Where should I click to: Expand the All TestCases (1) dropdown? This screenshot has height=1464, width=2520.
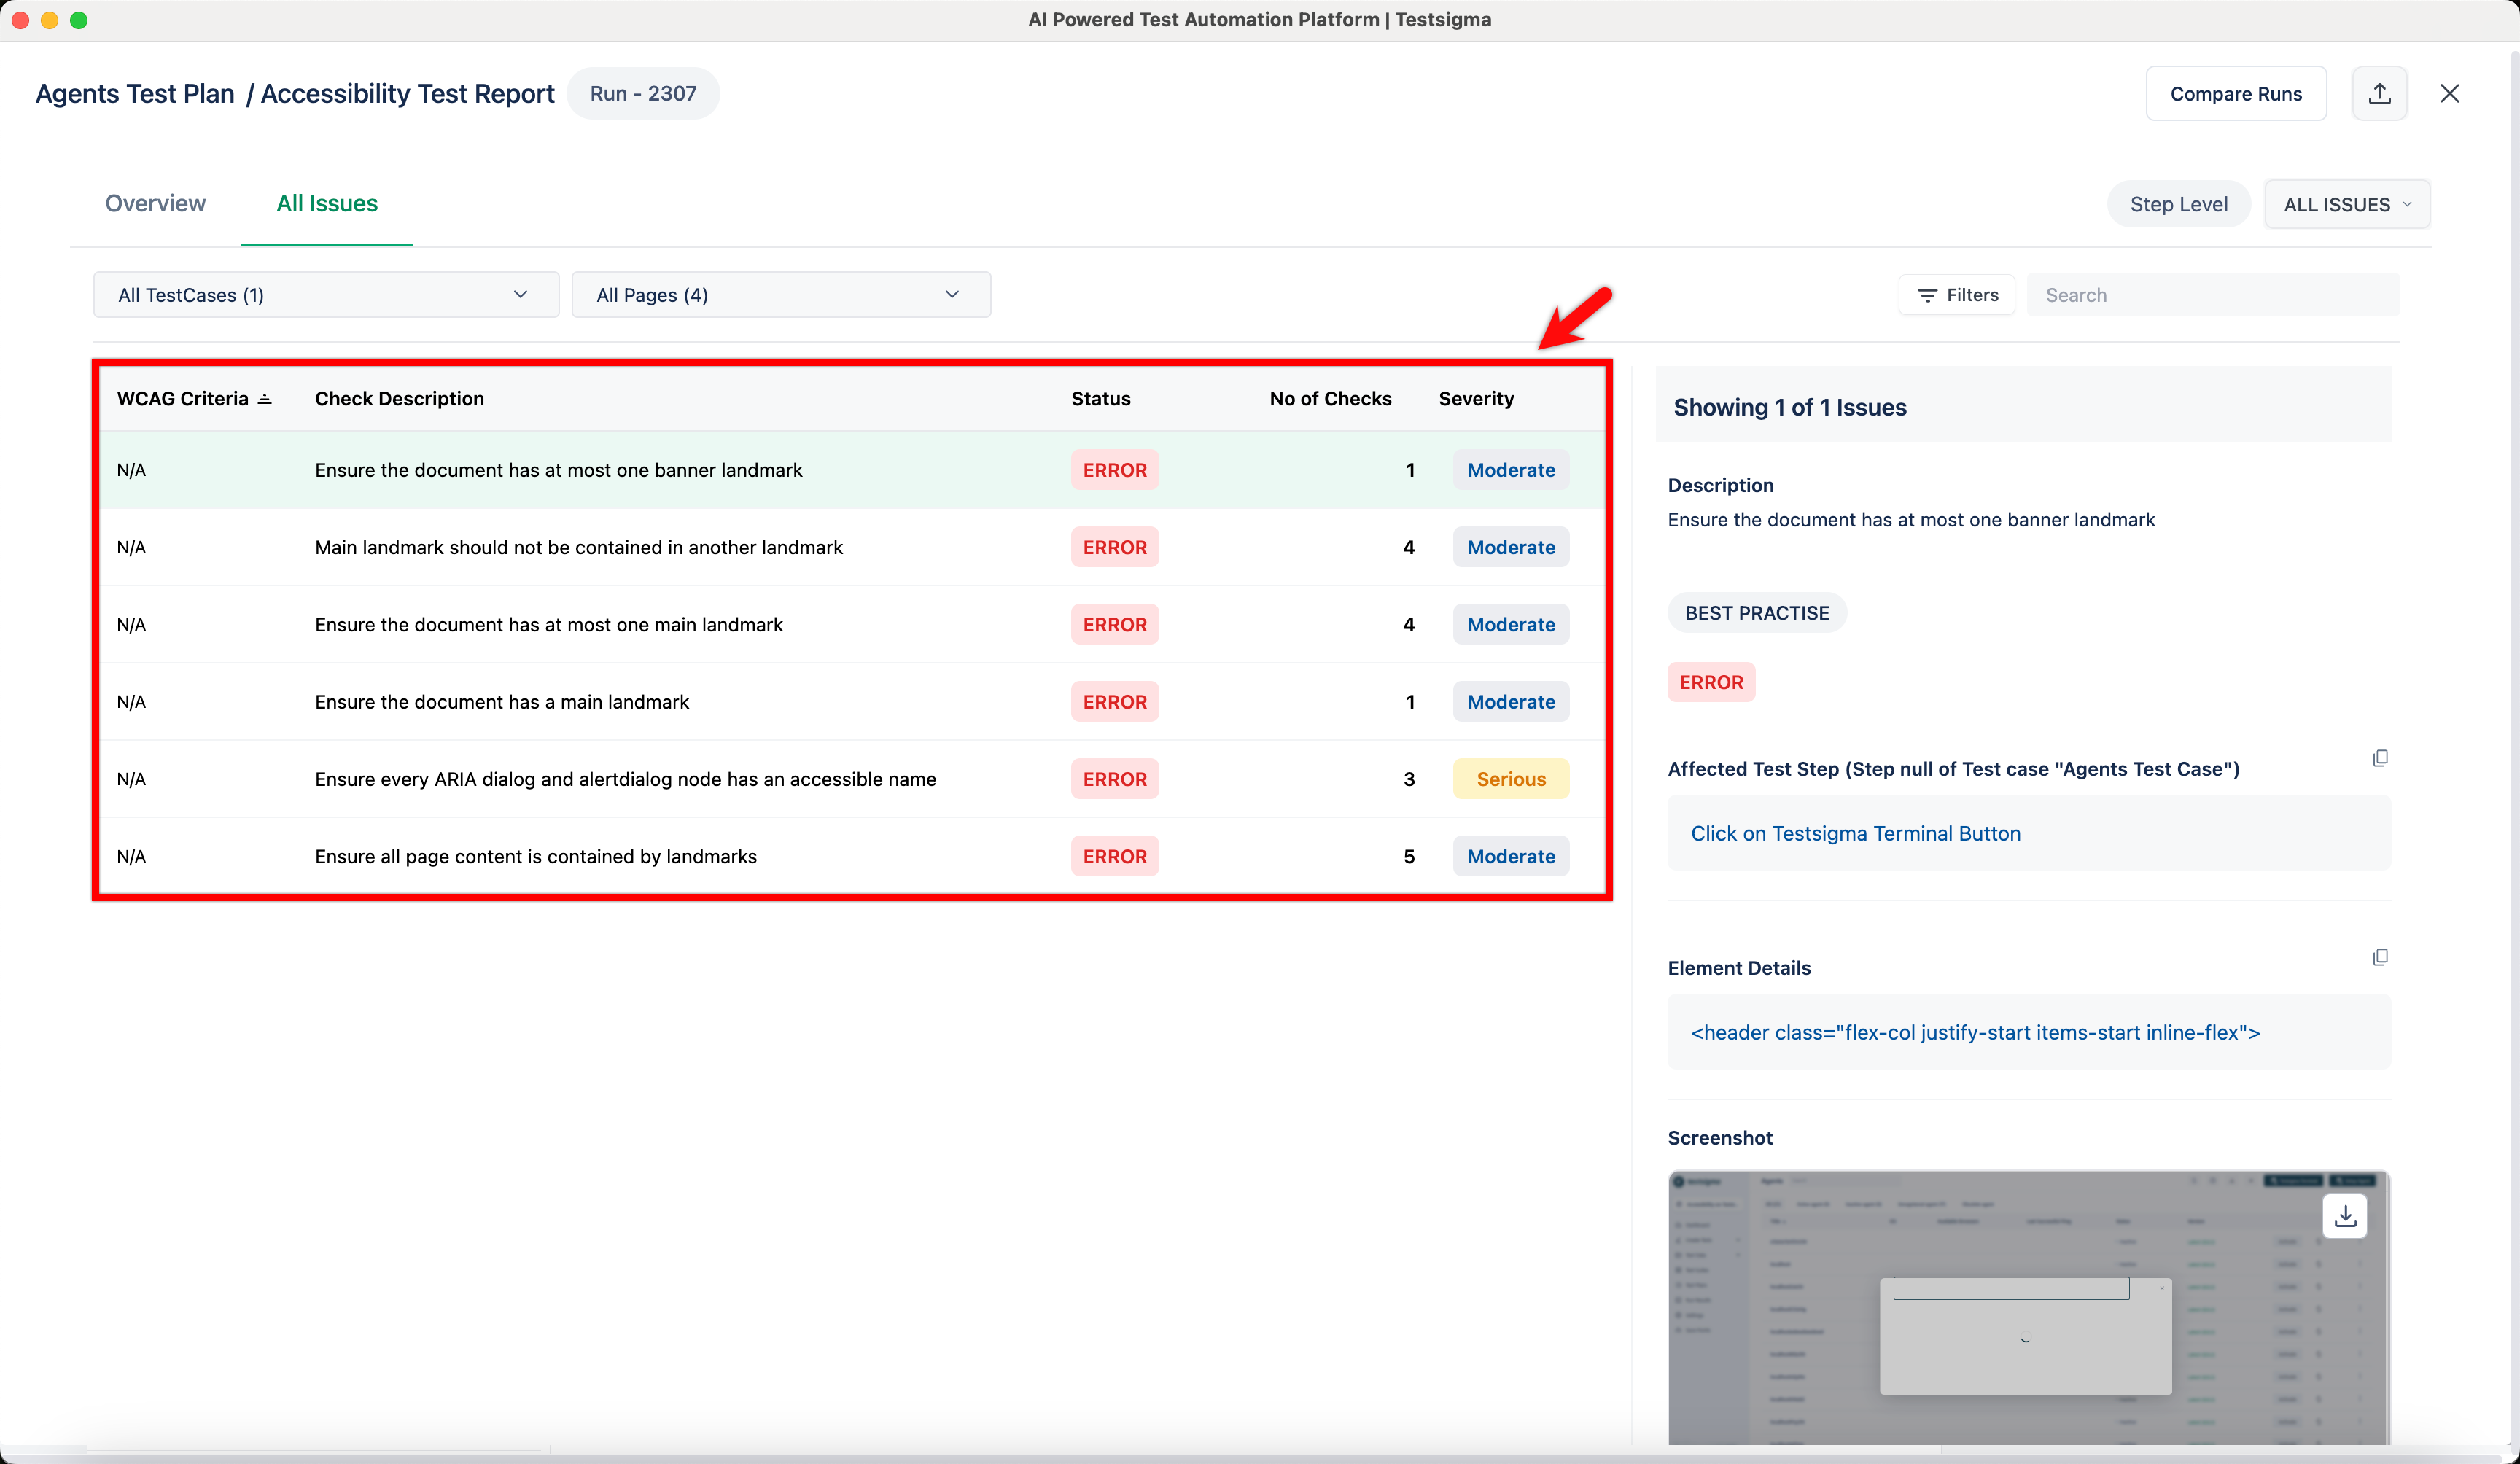tap(325, 295)
